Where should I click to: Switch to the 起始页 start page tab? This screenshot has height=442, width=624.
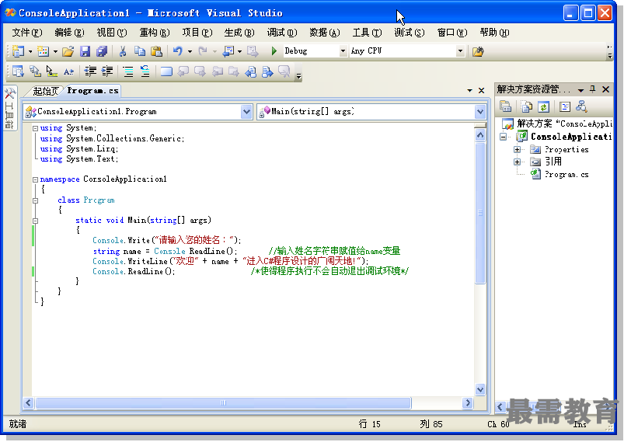46,91
